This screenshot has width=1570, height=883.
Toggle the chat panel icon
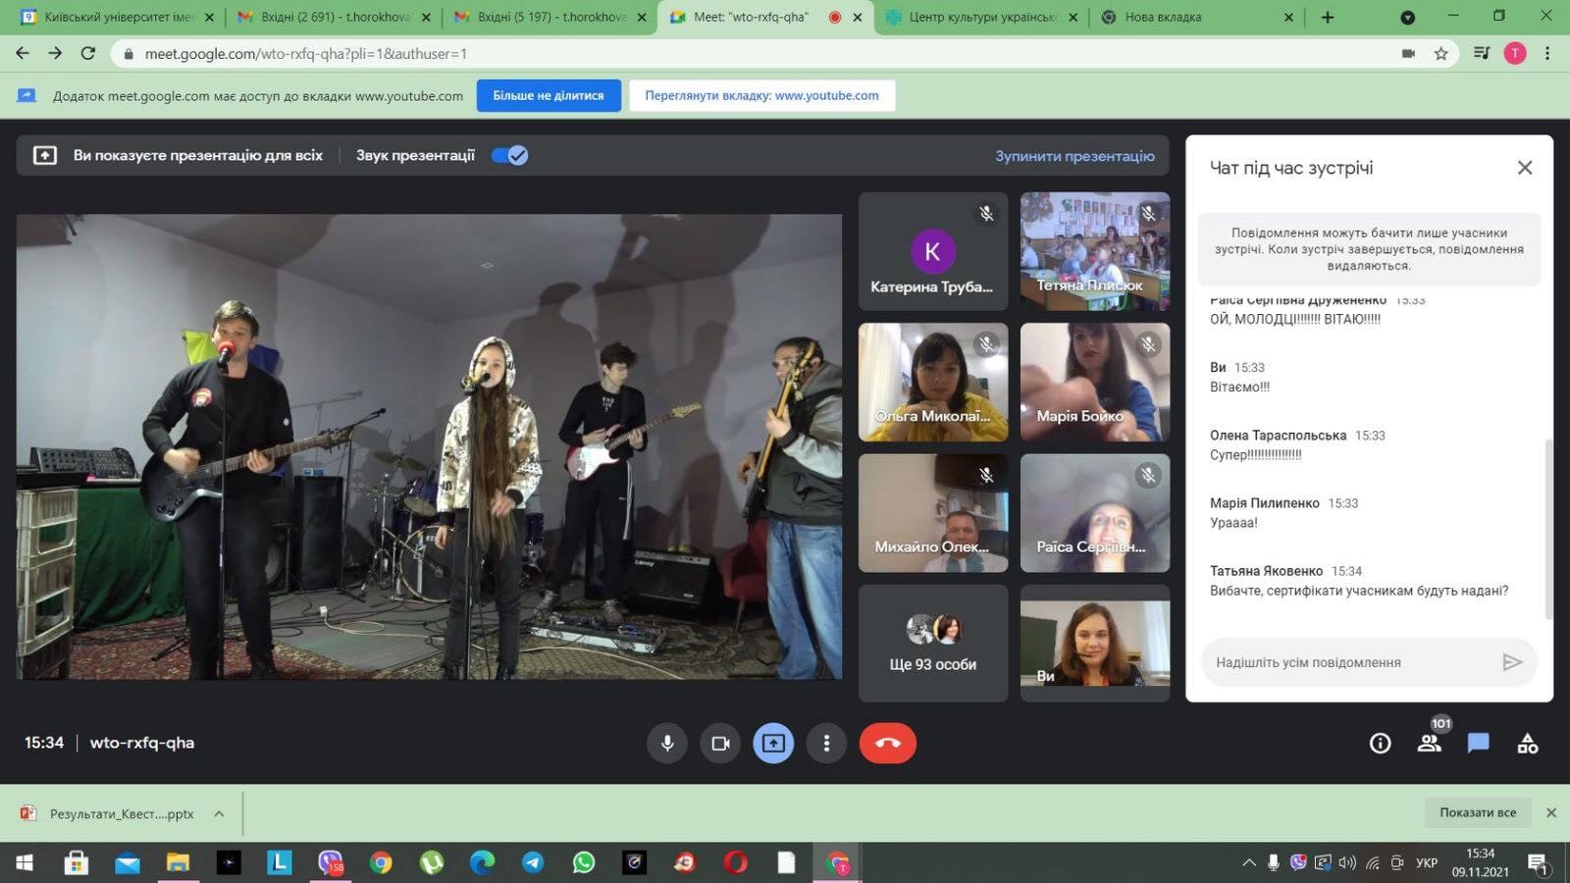tap(1478, 743)
